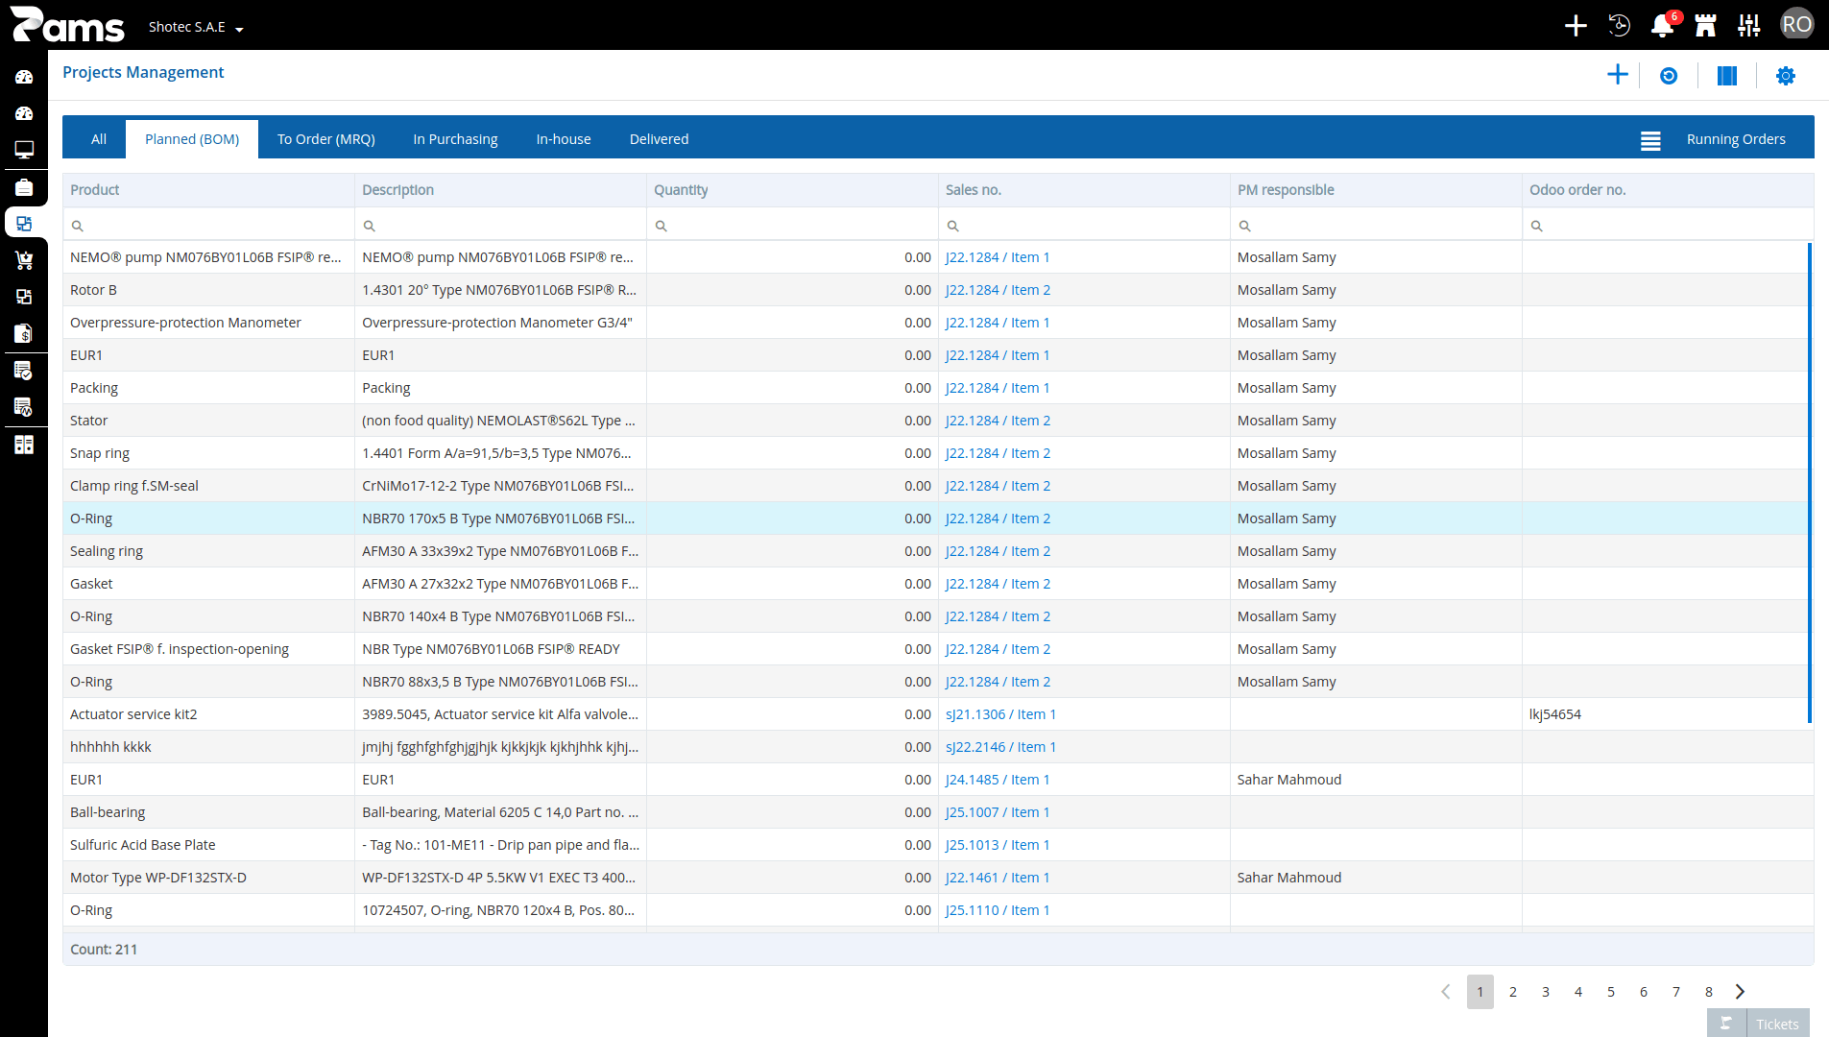Click the castle tower icon in top bar
Viewport: 1829px width, 1037px height.
pos(1706,25)
